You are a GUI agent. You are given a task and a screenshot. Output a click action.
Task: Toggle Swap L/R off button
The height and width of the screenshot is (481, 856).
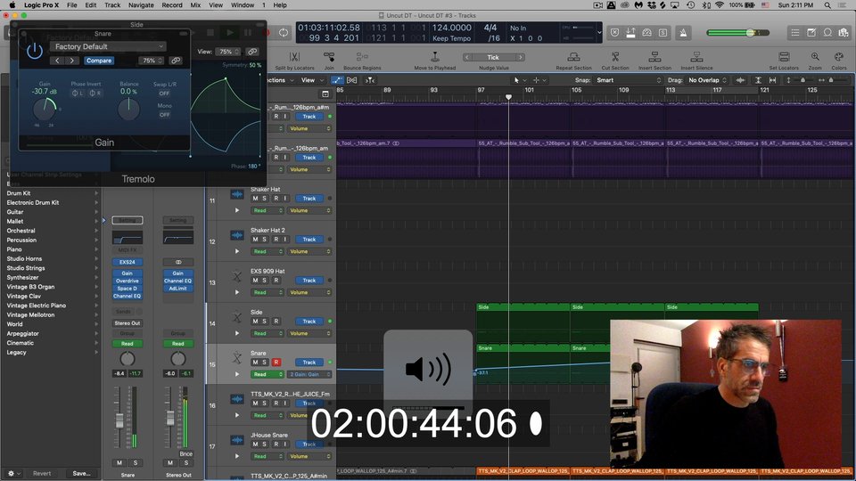pyautogui.click(x=164, y=94)
